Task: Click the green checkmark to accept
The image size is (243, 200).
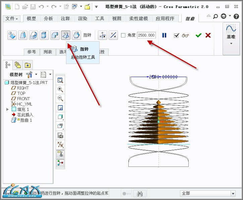Action: pos(198,35)
